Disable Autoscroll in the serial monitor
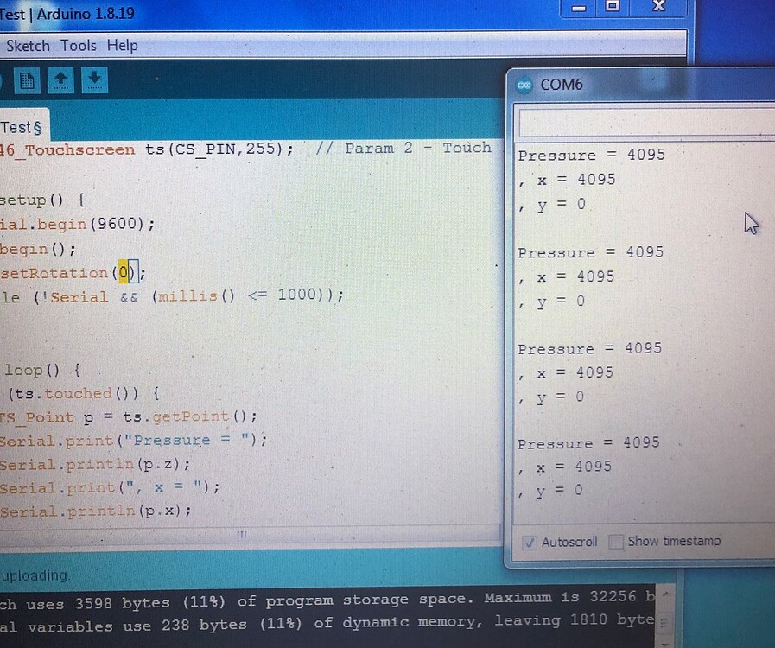 pyautogui.click(x=530, y=543)
